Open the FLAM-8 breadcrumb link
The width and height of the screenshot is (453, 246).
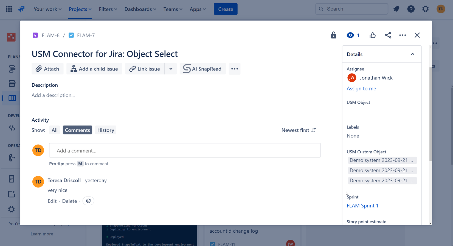coord(50,35)
